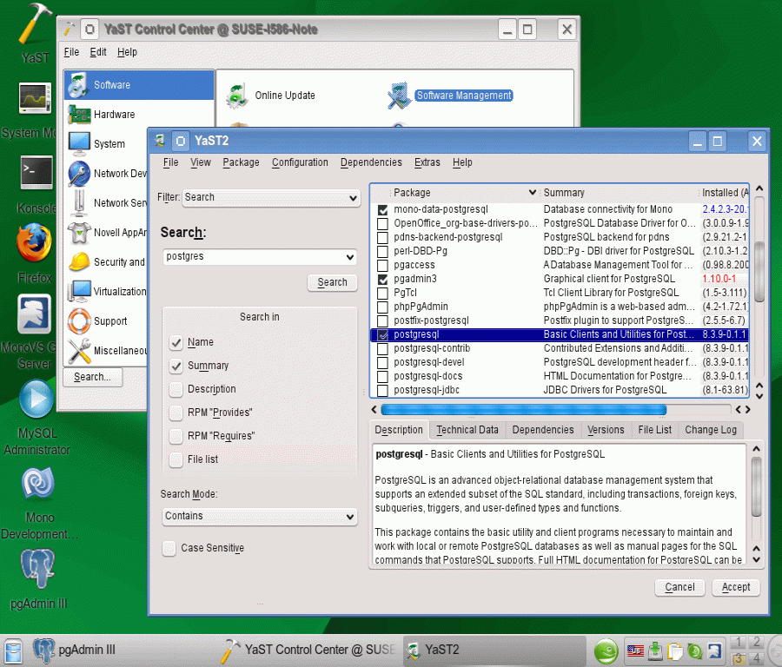Image resolution: width=782 pixels, height=667 pixels.
Task: Switch to virtual desktop 2 in pager
Action: (756, 642)
